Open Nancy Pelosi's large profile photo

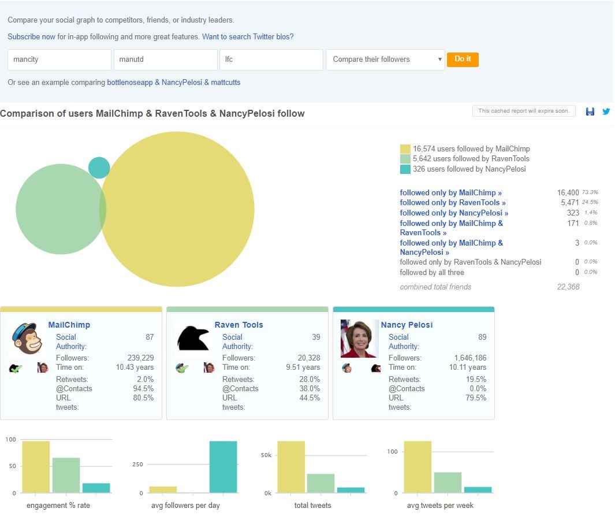pyautogui.click(x=359, y=338)
